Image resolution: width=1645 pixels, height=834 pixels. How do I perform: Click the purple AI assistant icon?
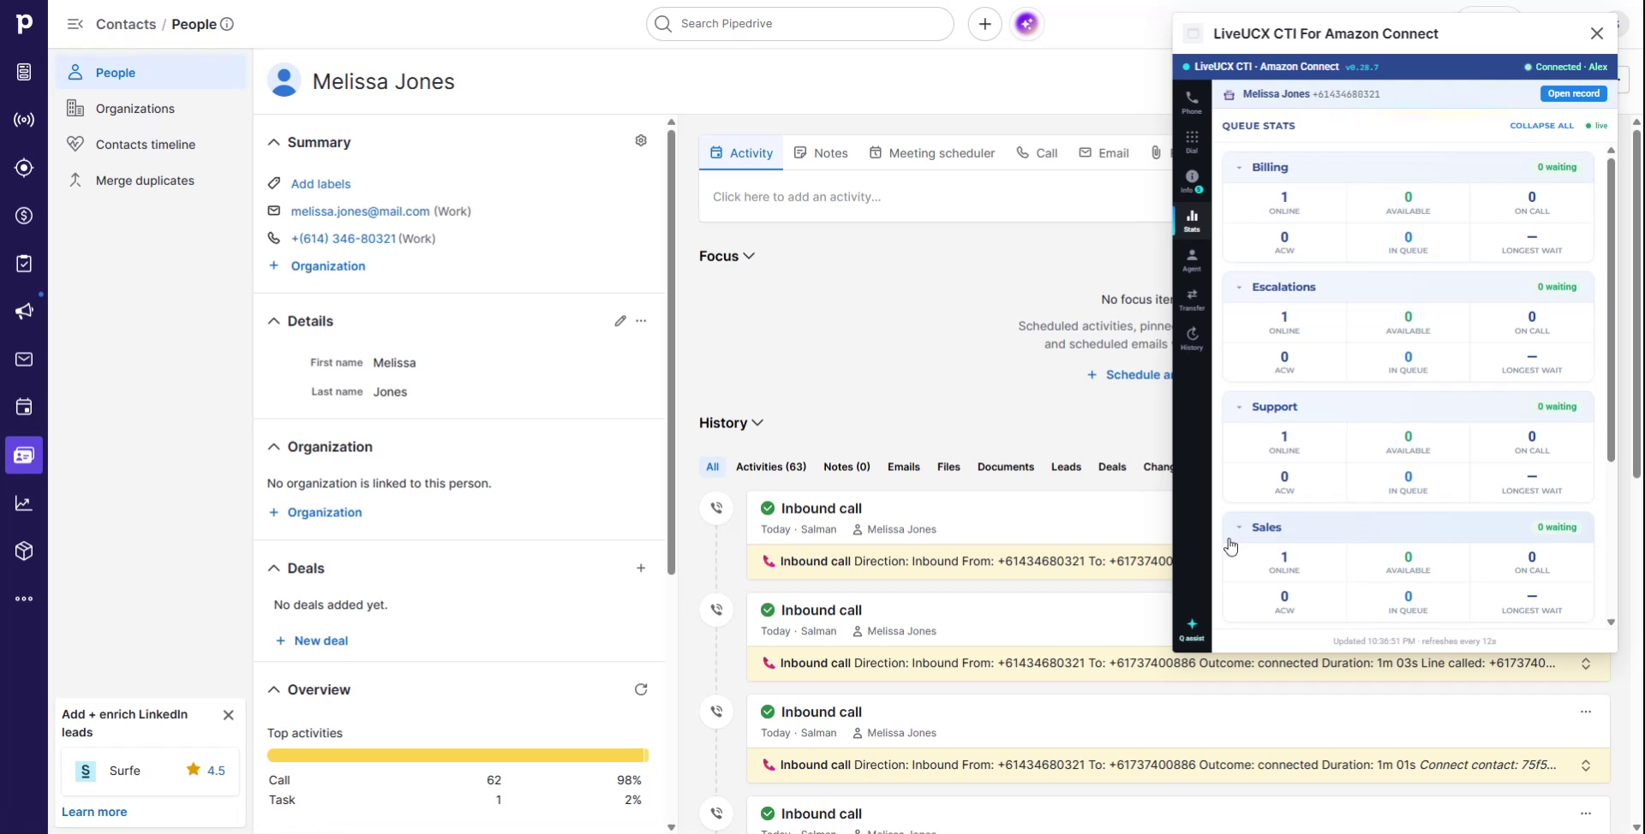(x=1026, y=24)
